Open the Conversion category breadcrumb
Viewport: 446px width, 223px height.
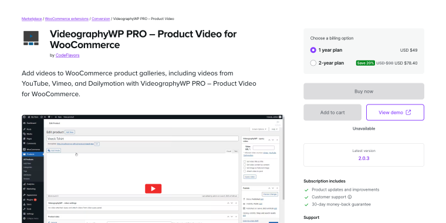point(101,19)
